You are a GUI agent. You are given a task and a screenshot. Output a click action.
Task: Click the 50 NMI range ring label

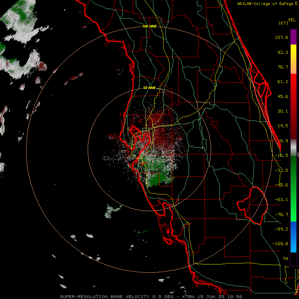click(x=149, y=88)
